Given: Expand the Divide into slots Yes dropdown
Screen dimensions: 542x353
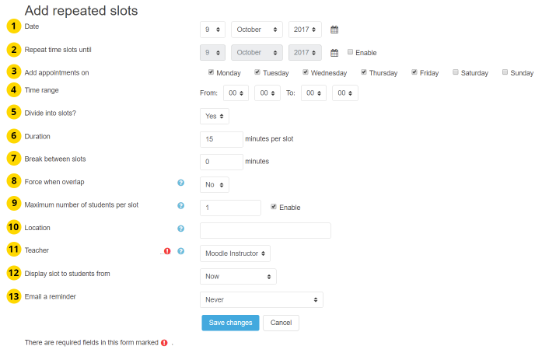Looking at the screenshot, I should coord(215,116).
